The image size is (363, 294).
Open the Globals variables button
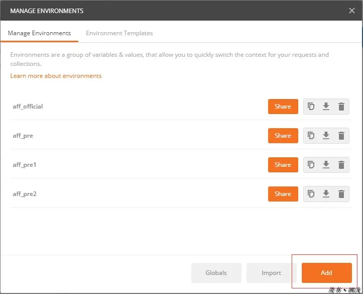click(216, 273)
